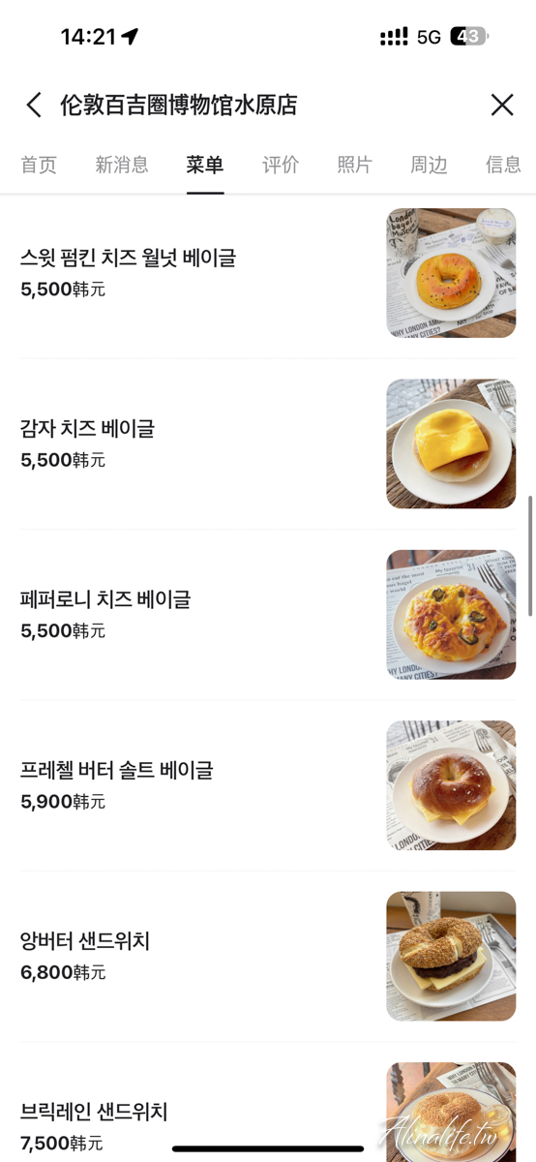Open the 앙버터 샌드위치 photo

(x=451, y=957)
